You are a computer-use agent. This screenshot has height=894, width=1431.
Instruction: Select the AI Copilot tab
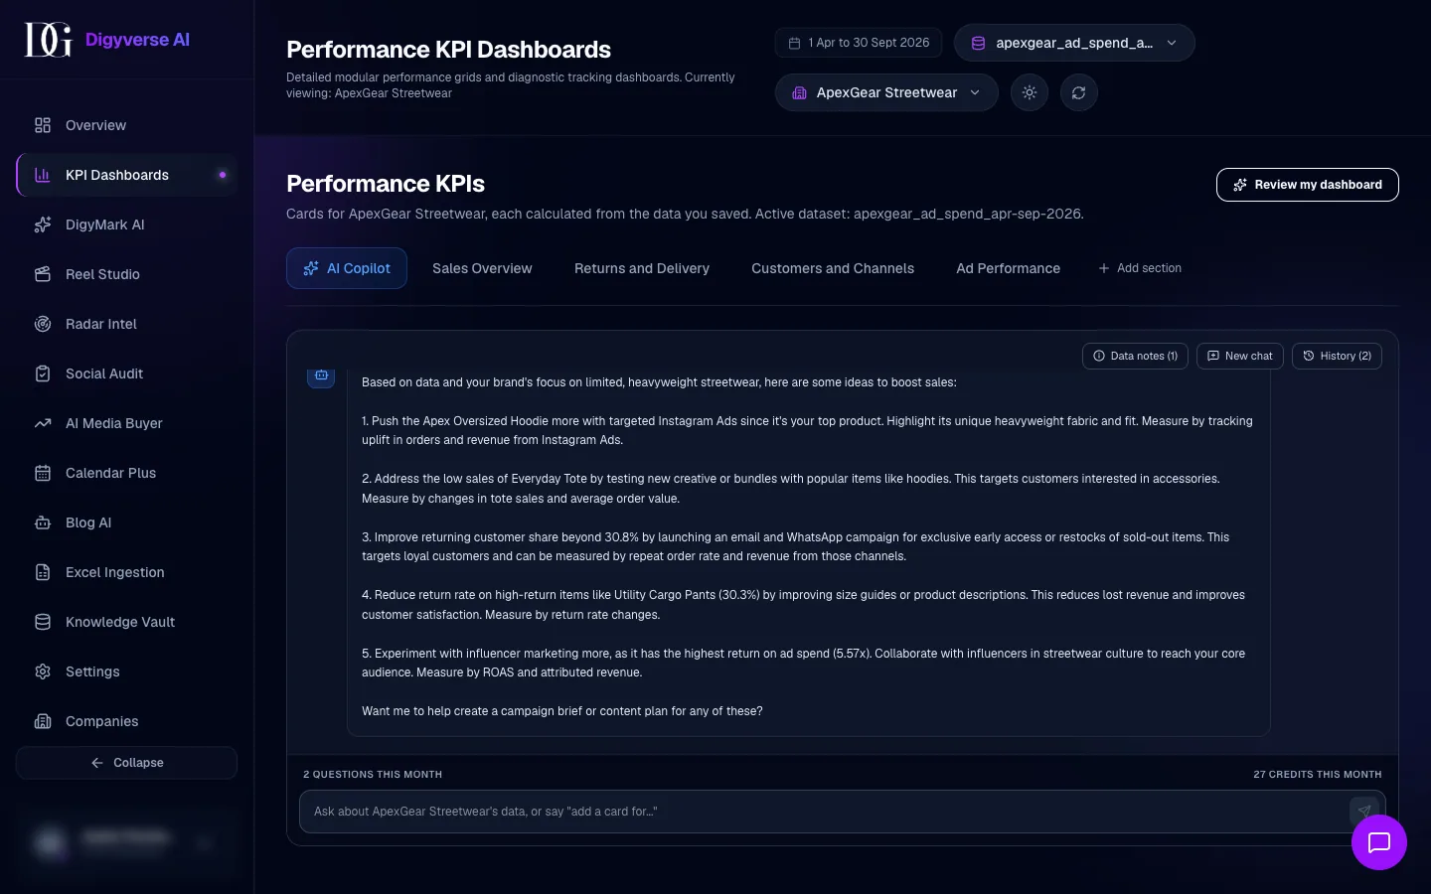click(x=347, y=268)
